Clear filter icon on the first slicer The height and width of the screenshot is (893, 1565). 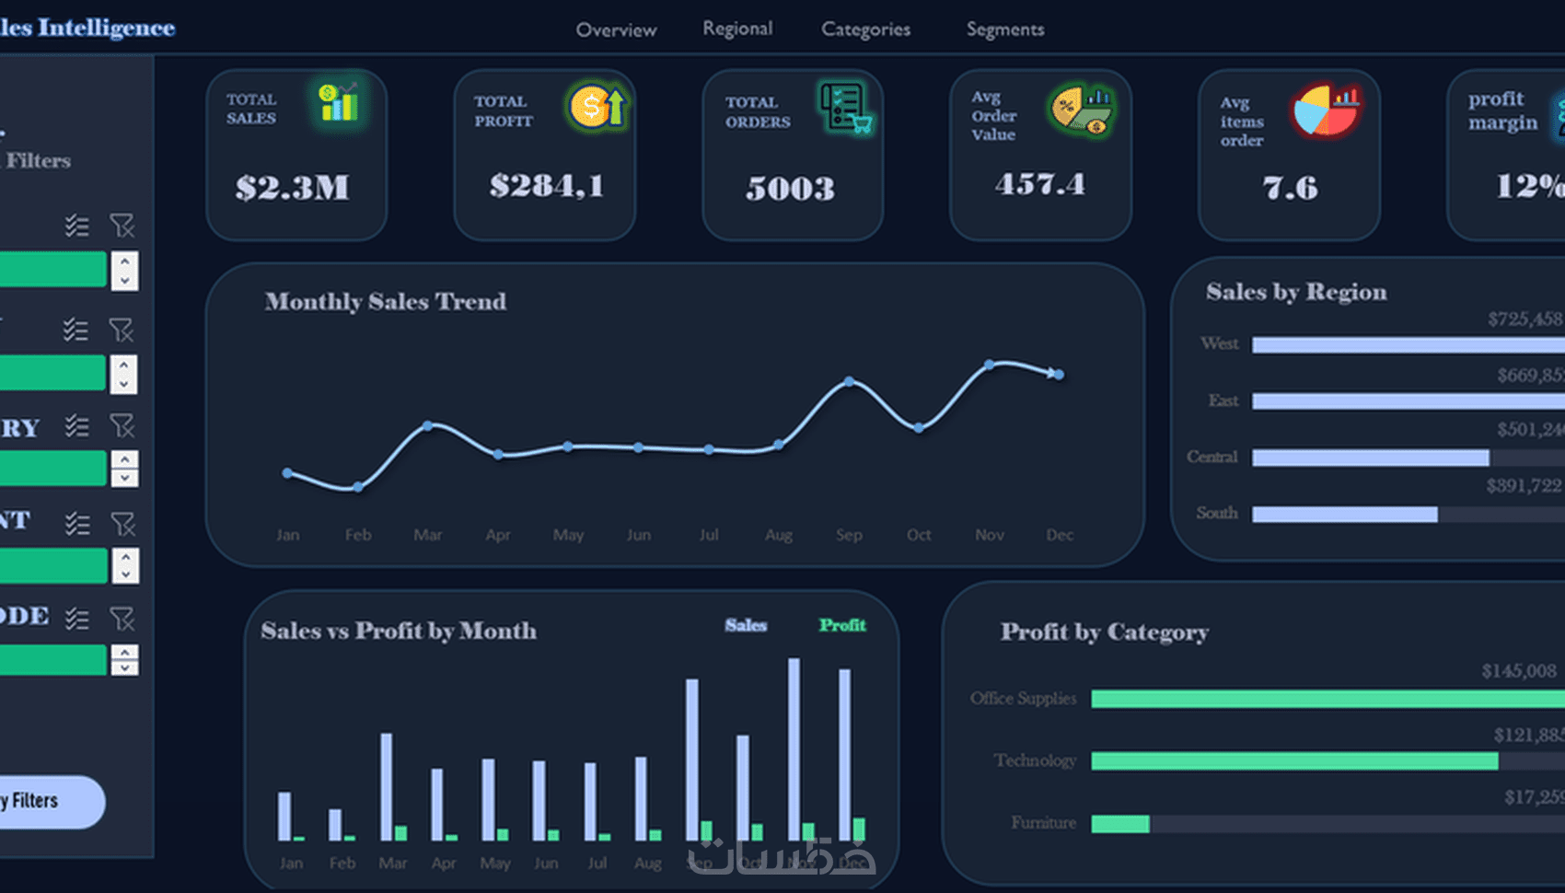pyautogui.click(x=122, y=225)
